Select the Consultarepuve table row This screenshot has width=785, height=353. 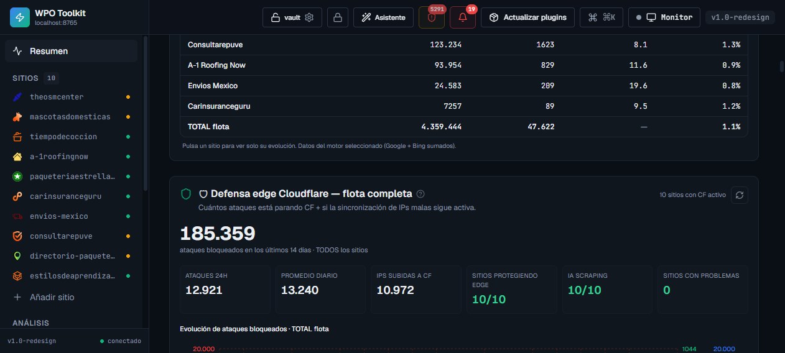click(463, 45)
